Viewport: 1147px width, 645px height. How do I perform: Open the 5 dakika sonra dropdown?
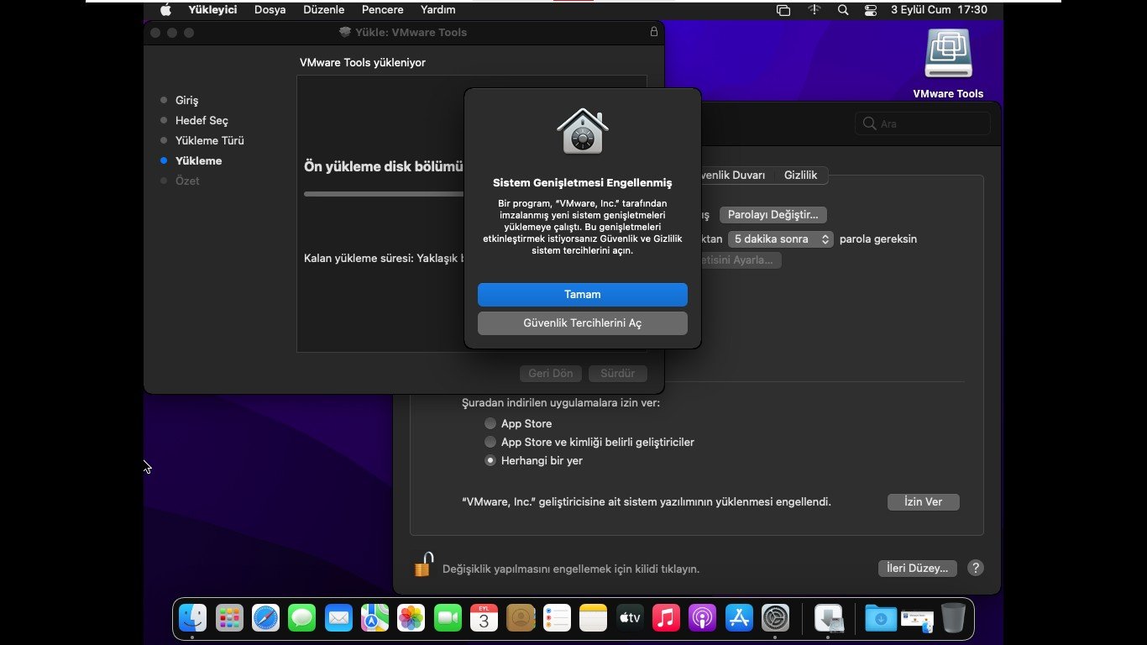[x=780, y=239]
